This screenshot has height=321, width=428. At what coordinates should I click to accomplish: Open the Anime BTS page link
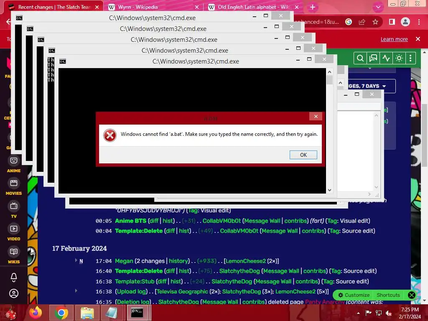(x=130, y=221)
